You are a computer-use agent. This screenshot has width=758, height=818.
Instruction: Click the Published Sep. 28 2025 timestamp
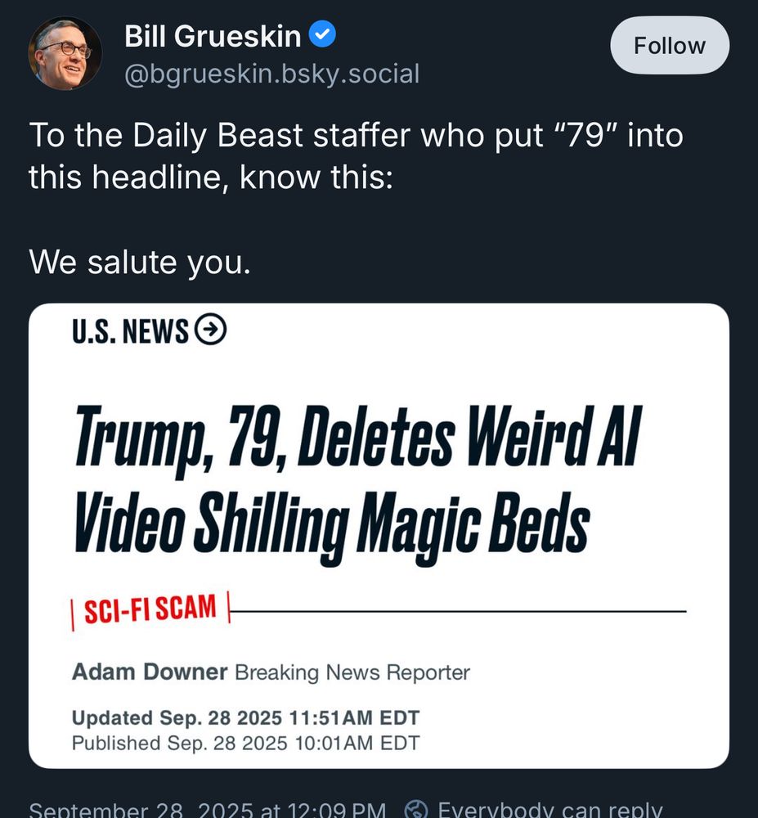coord(245,743)
